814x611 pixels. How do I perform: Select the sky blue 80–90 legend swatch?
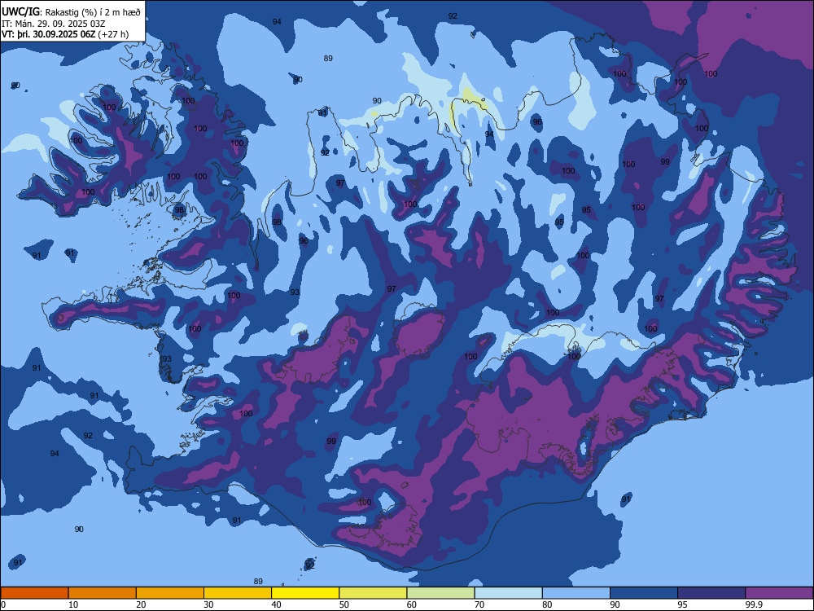click(x=576, y=593)
